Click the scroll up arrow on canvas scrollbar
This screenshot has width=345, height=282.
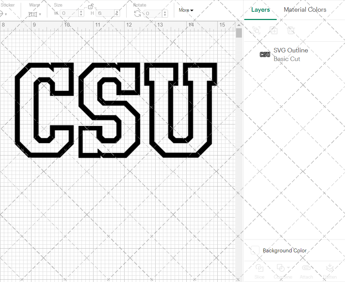point(239,25)
